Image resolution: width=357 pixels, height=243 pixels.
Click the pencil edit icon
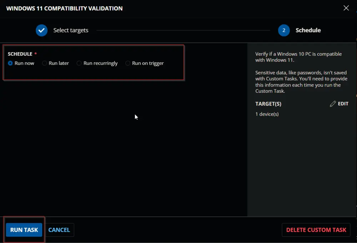[x=333, y=104]
